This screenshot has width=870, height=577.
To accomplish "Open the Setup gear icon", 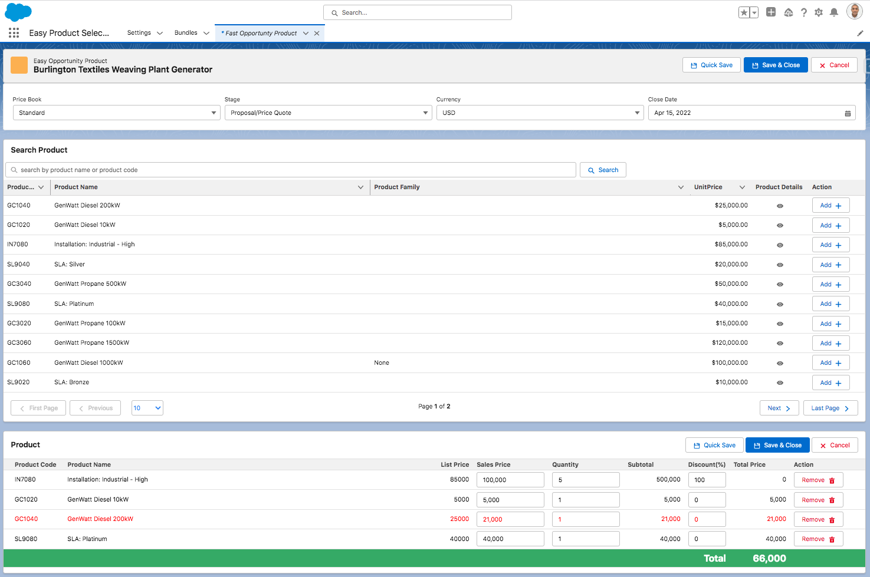I will 819,12.
